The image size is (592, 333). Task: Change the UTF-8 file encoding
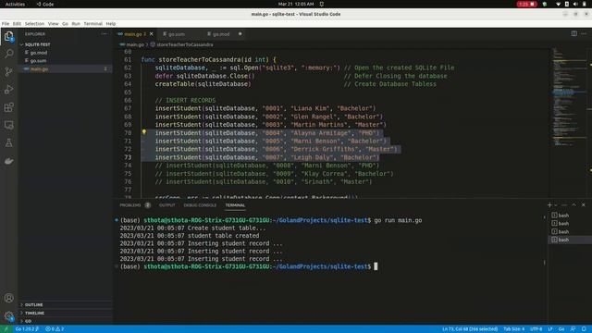pyautogui.click(x=536, y=329)
